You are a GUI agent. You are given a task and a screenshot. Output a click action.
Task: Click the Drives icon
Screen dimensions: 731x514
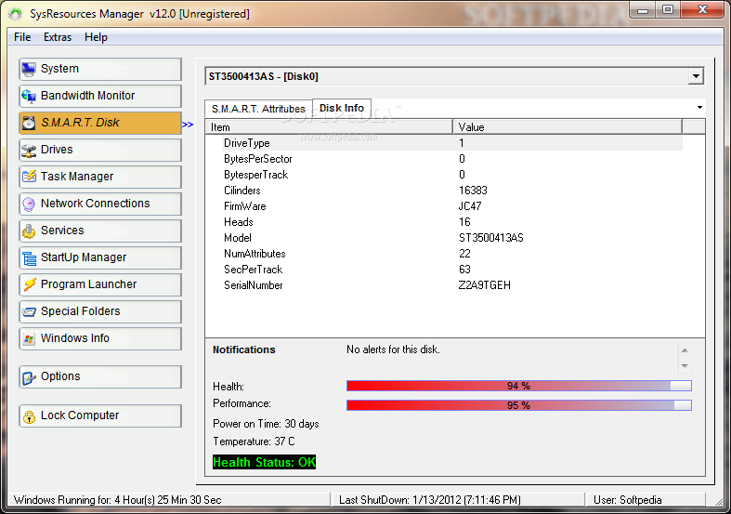pyautogui.click(x=29, y=150)
